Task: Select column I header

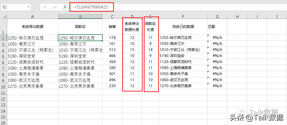Action: point(257,17)
